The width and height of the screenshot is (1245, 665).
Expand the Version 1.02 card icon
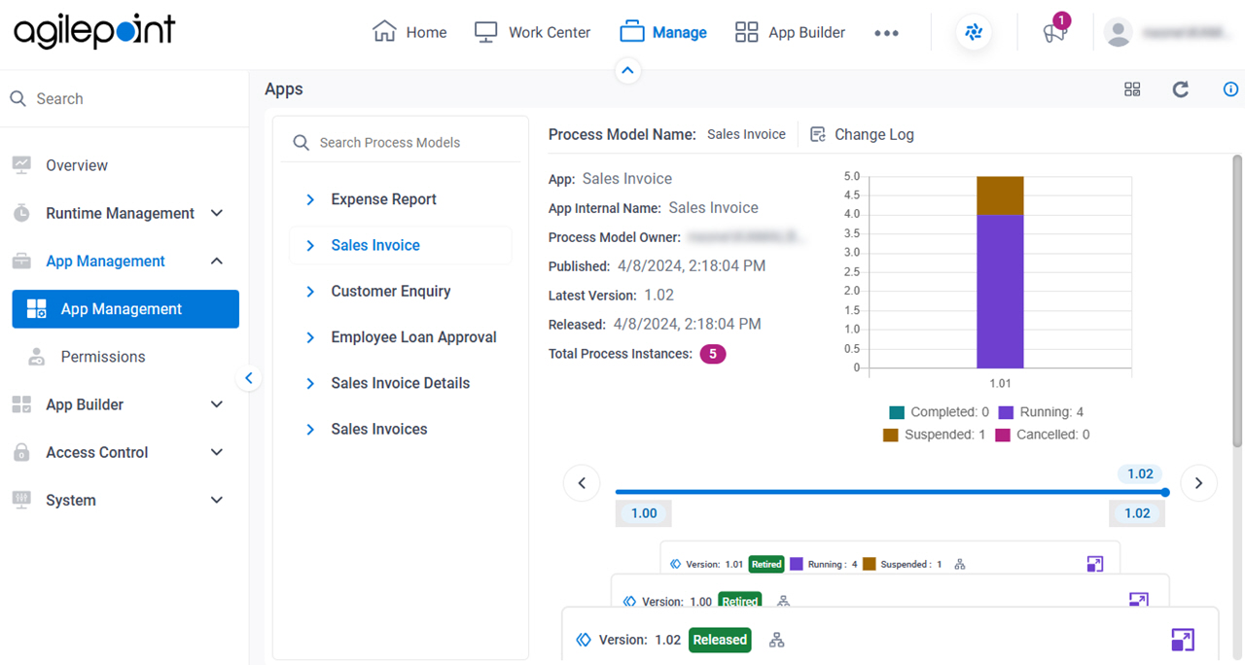(x=1183, y=640)
